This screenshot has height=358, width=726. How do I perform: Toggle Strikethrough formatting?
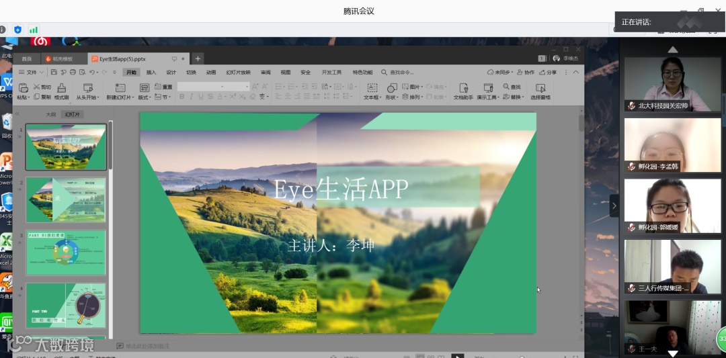210,97
